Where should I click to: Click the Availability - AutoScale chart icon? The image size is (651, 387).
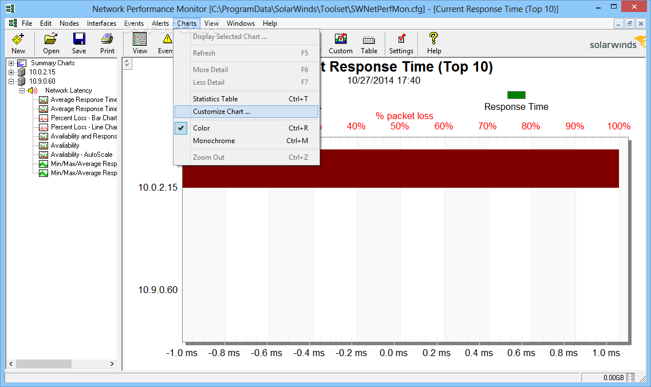point(43,155)
